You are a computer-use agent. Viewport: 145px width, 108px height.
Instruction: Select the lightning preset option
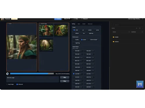(90, 33)
